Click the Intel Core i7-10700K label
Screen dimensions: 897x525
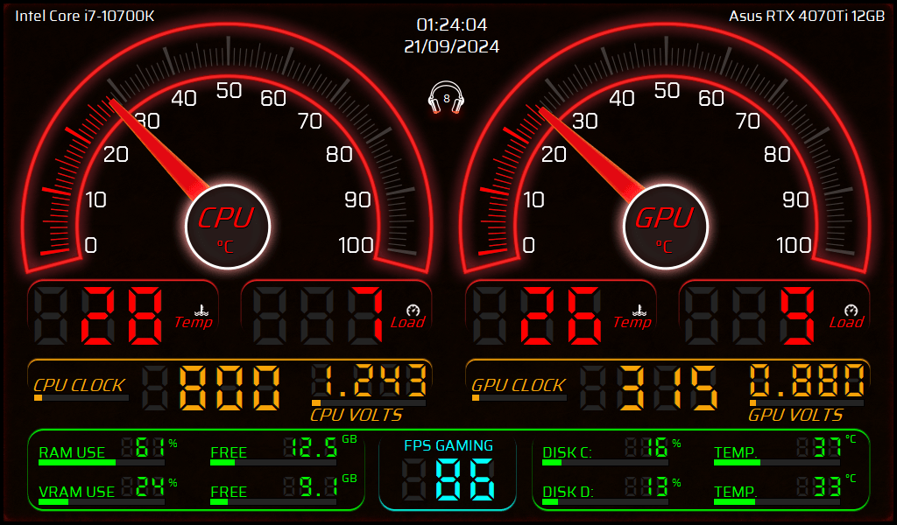click(x=84, y=16)
